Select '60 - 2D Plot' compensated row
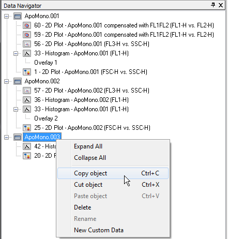This screenshot has width=228, height=239. coord(124,25)
